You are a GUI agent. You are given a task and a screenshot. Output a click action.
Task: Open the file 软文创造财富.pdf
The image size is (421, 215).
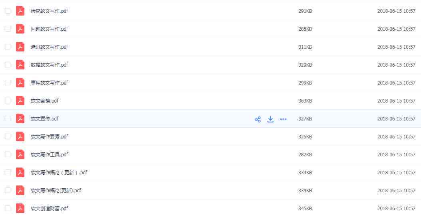[50, 208]
